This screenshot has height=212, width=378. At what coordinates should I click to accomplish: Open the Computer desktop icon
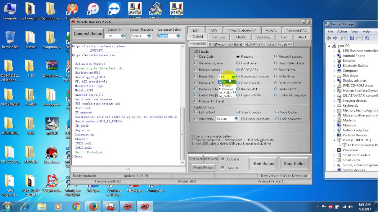coord(10,11)
